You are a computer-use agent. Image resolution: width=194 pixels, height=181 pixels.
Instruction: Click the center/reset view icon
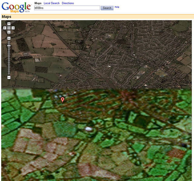tap(9, 28)
